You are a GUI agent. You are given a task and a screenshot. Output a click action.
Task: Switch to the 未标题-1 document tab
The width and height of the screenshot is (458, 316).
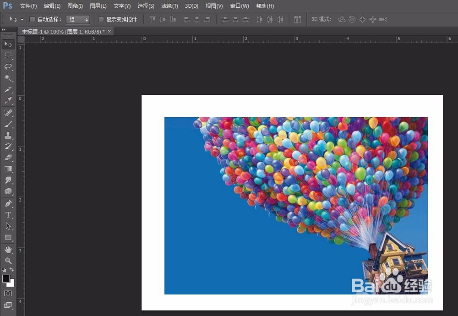(x=63, y=32)
